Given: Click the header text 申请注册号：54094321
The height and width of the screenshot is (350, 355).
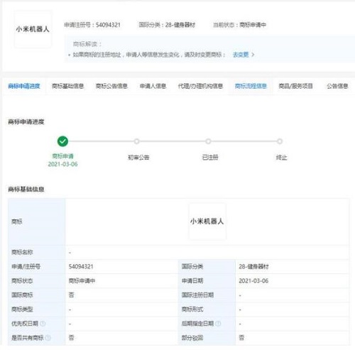Looking at the screenshot, I should (x=92, y=25).
